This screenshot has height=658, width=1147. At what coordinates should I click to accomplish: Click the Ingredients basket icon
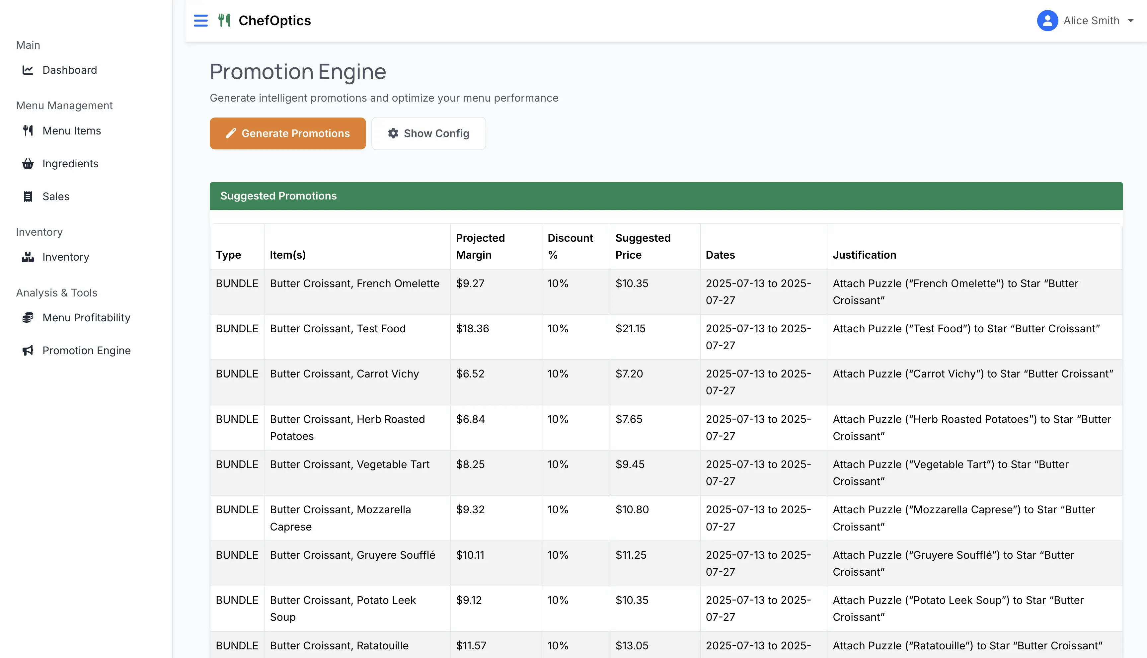pyautogui.click(x=28, y=164)
